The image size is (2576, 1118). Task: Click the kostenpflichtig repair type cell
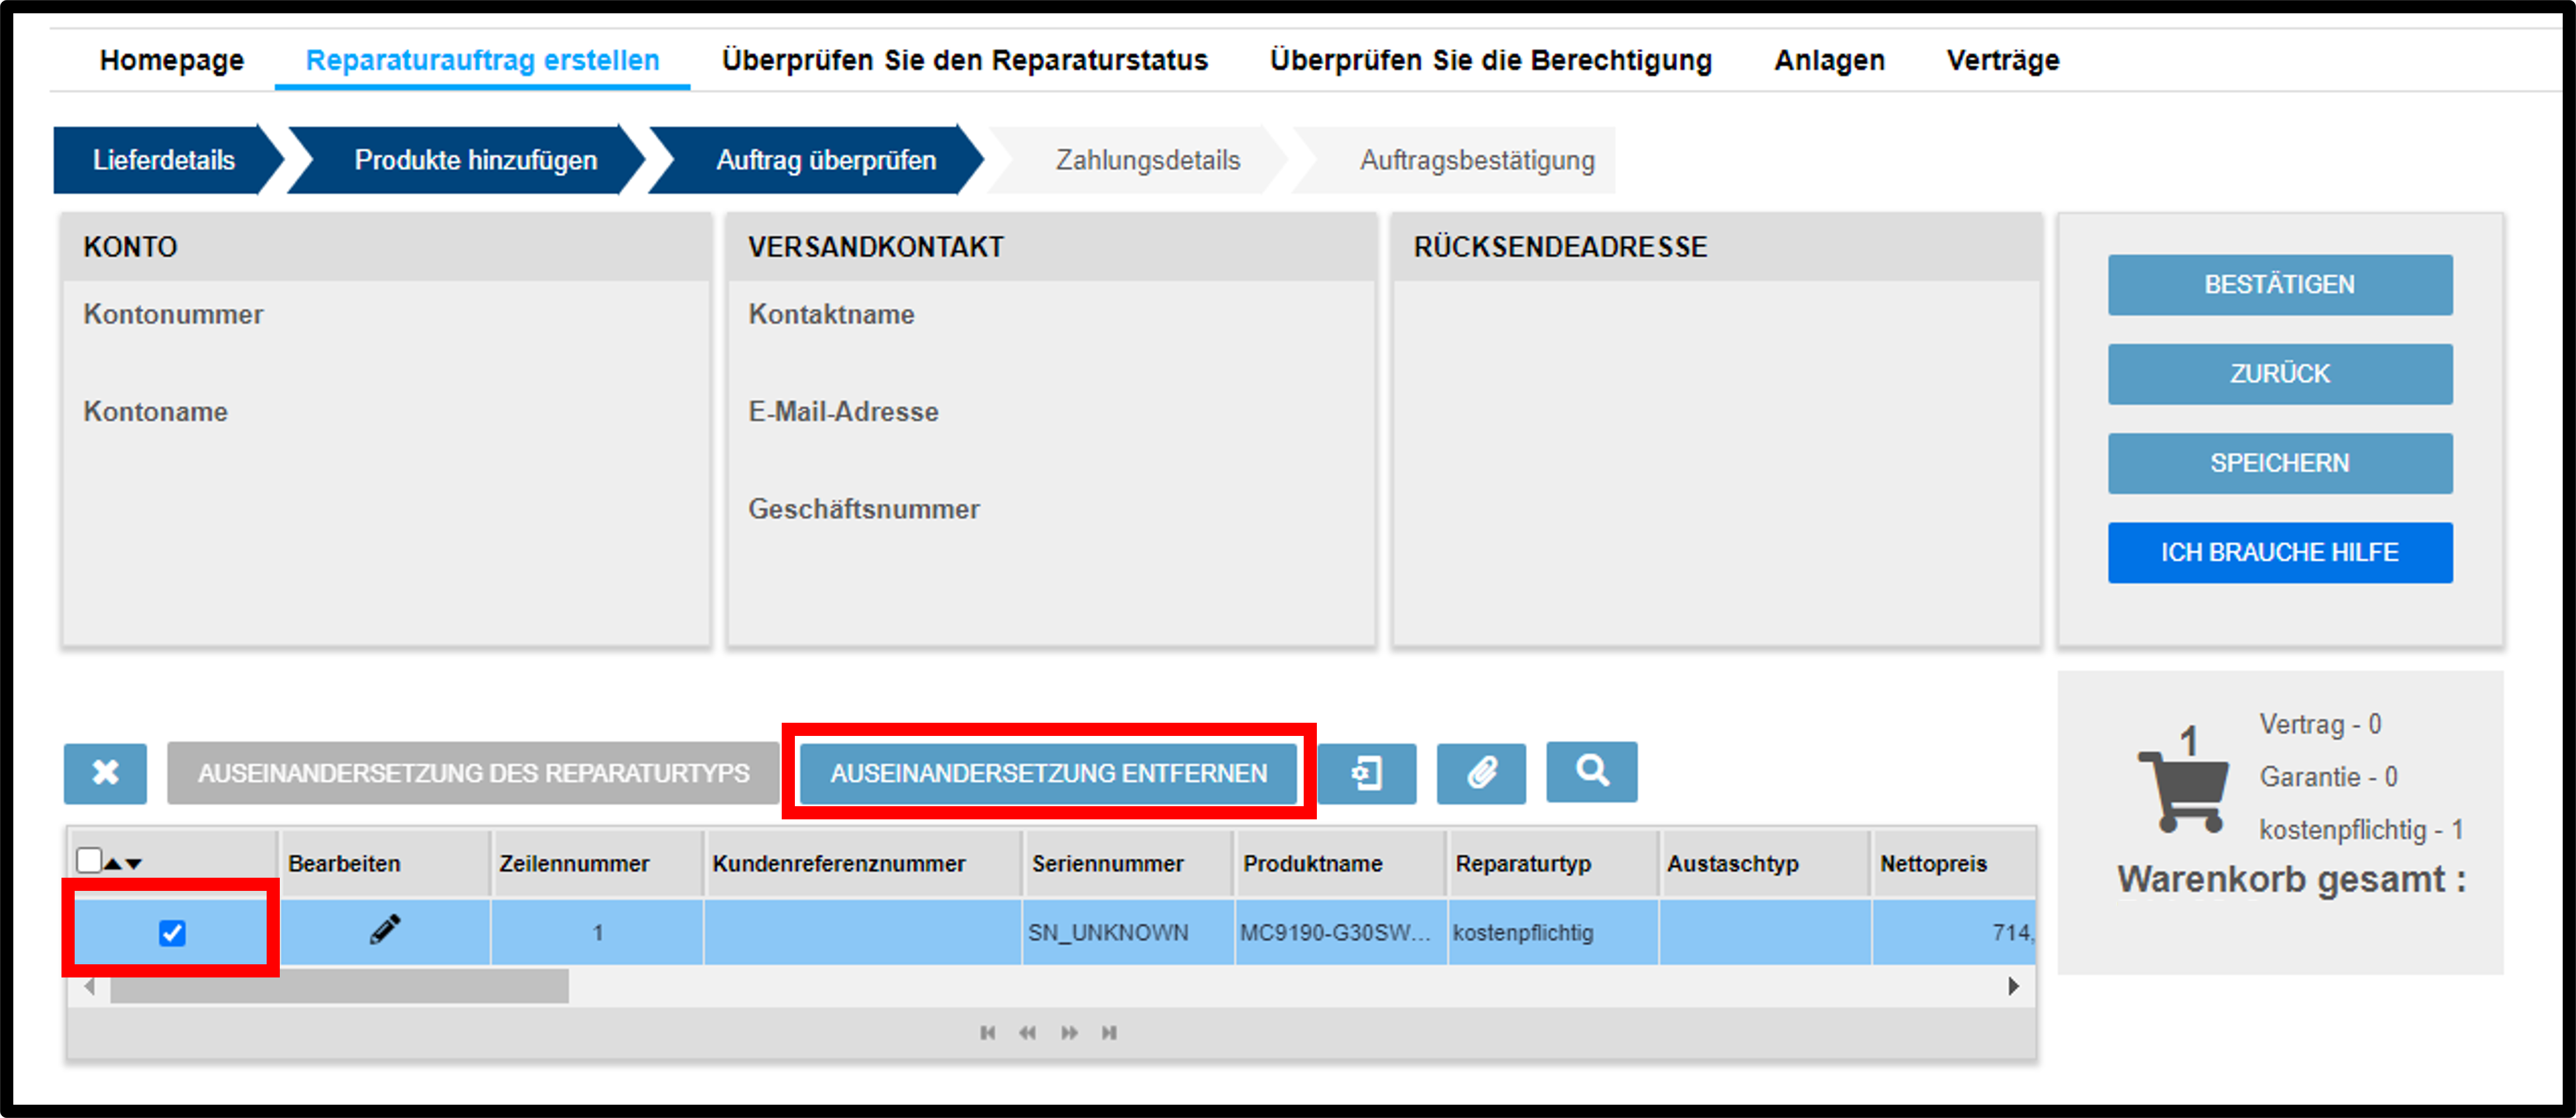(x=1553, y=932)
